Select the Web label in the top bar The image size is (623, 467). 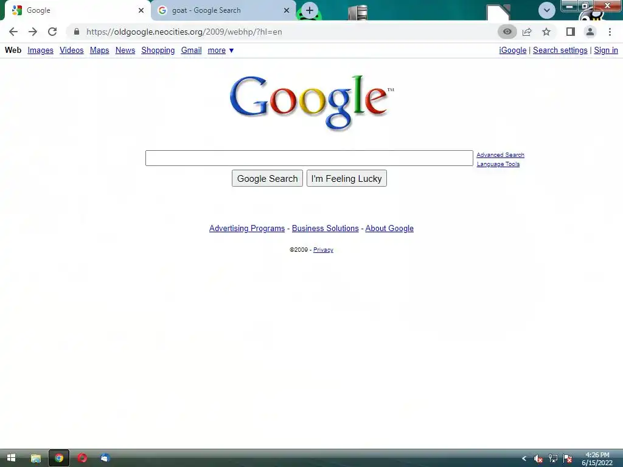(13, 50)
